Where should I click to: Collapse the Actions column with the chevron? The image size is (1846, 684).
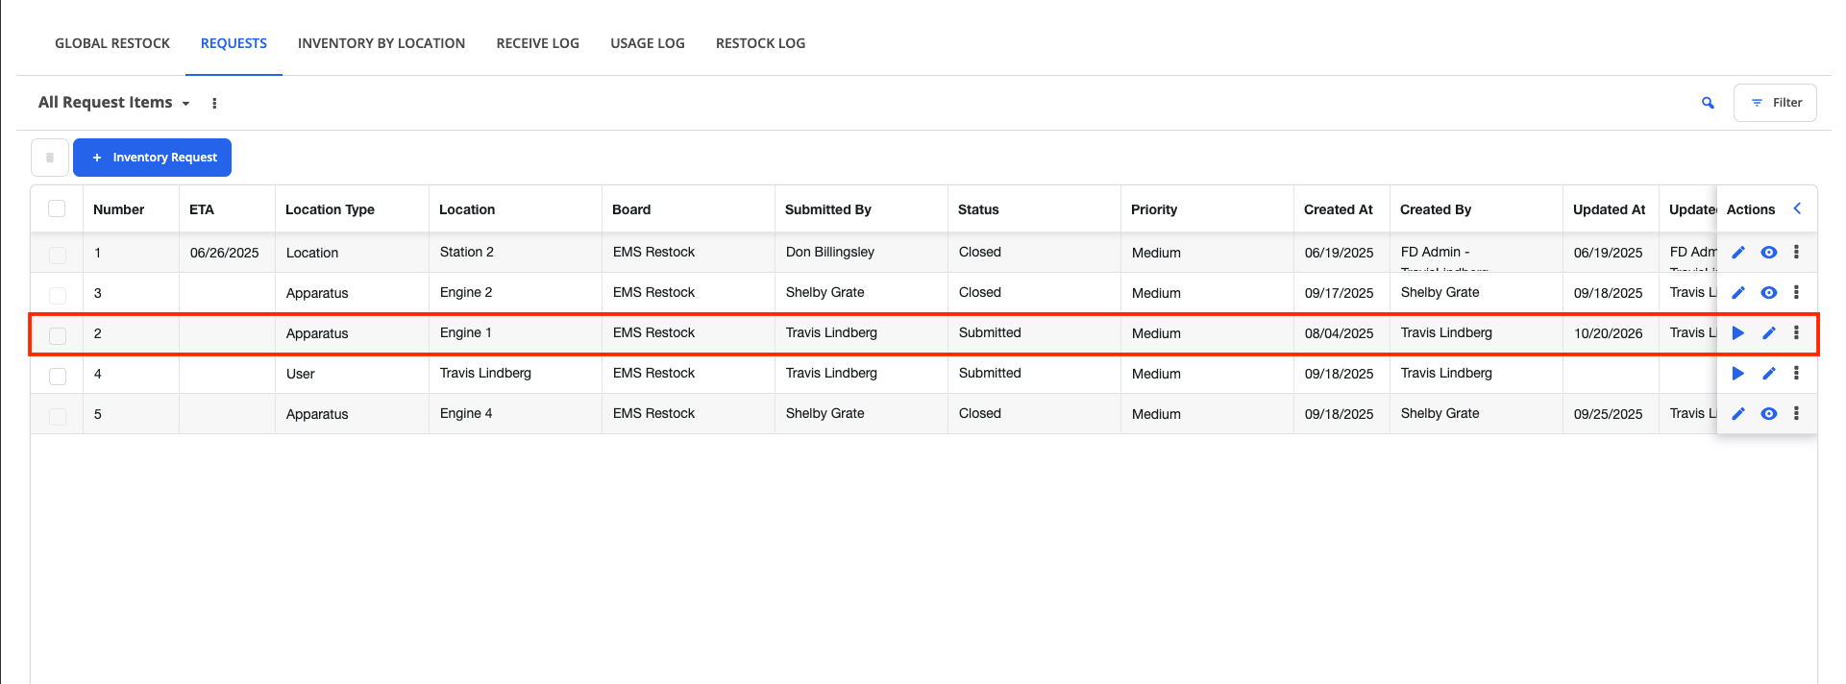[x=1797, y=208]
